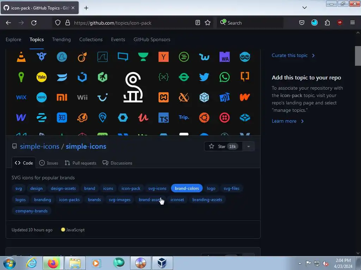This screenshot has width=361, height=270.
Task: Click the address bar URL field
Action: tap(134, 23)
